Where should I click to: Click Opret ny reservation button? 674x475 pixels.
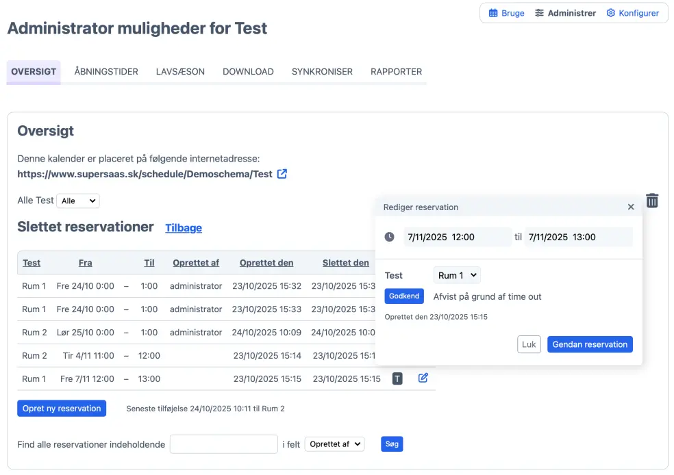[62, 409]
